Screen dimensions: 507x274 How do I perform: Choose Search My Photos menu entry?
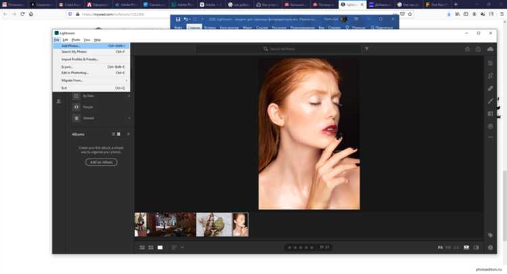pyautogui.click(x=91, y=52)
